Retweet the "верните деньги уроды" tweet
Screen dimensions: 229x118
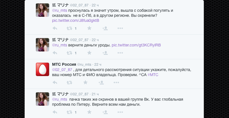69,53
